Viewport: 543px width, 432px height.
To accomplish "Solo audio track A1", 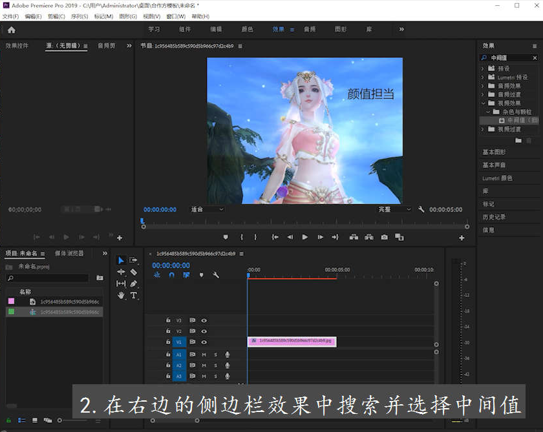I will point(215,355).
